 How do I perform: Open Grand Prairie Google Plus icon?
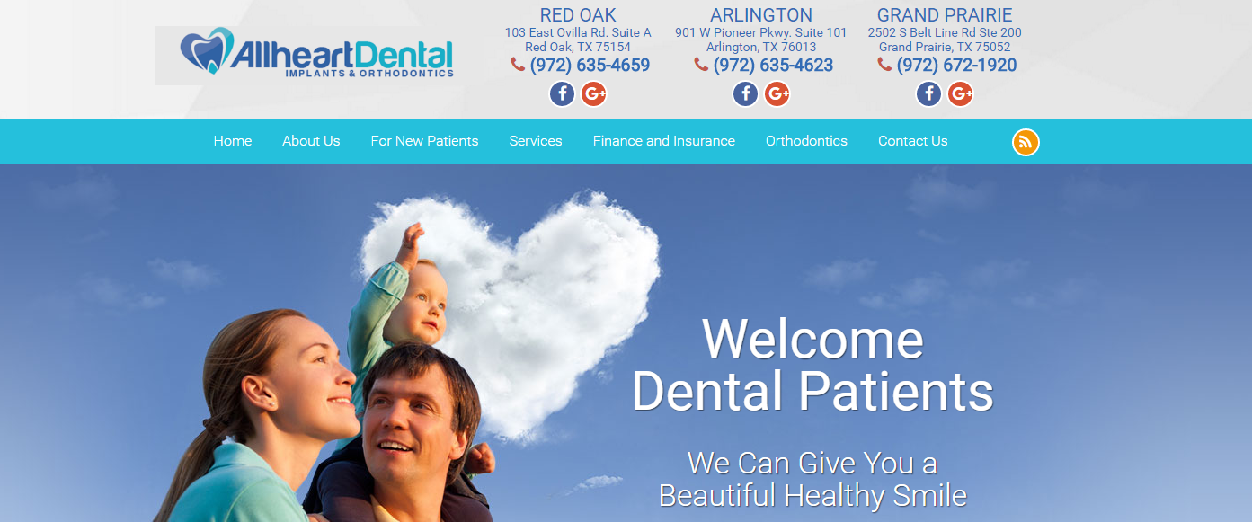pyautogui.click(x=960, y=93)
